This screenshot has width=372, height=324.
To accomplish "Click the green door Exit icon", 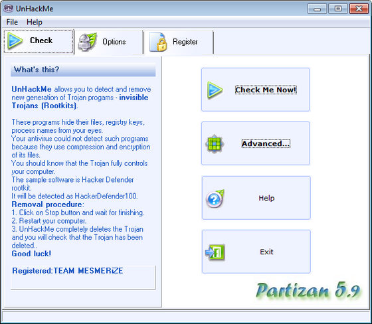I will 215,252.
